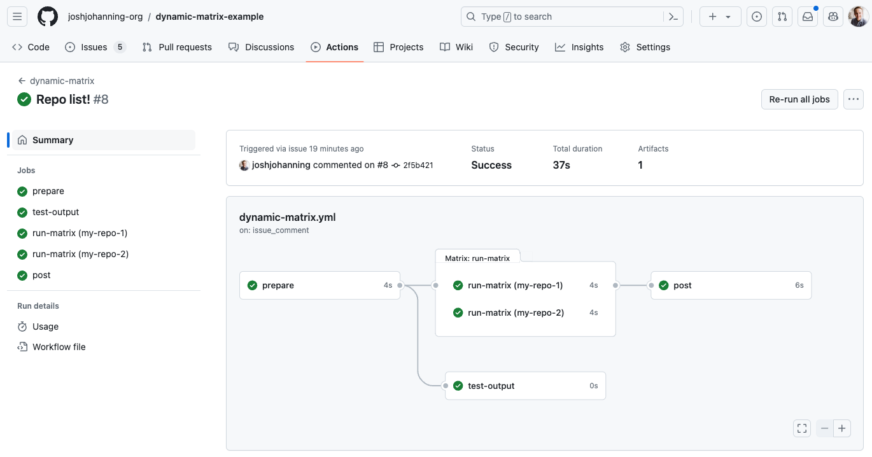Open the command palette terminal icon
The width and height of the screenshot is (872, 457).
(x=673, y=16)
